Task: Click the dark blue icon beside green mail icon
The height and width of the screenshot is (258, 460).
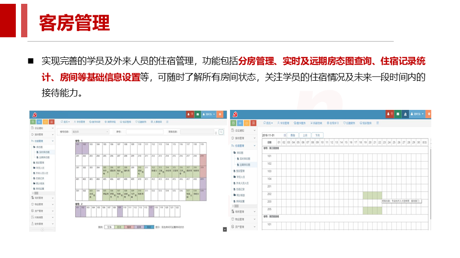Action: [406, 114]
